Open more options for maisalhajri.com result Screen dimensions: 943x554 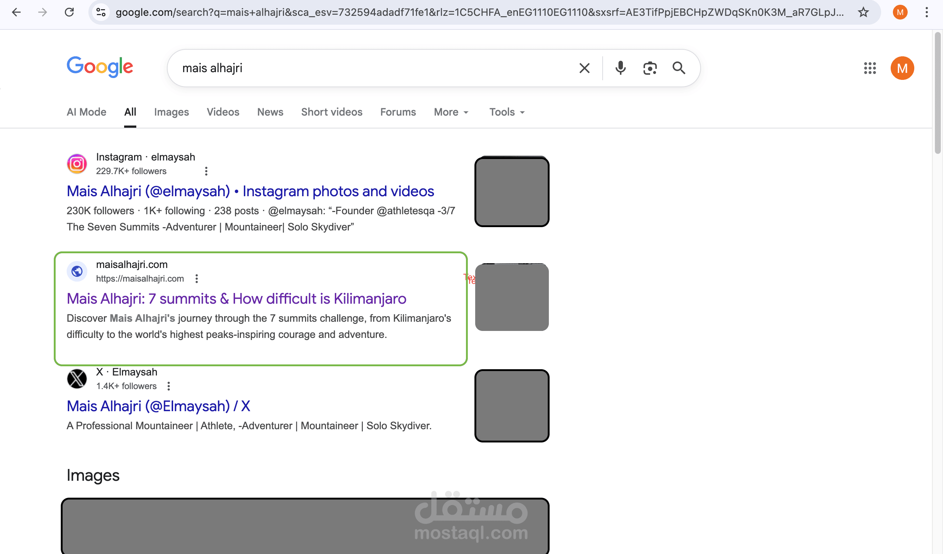196,279
